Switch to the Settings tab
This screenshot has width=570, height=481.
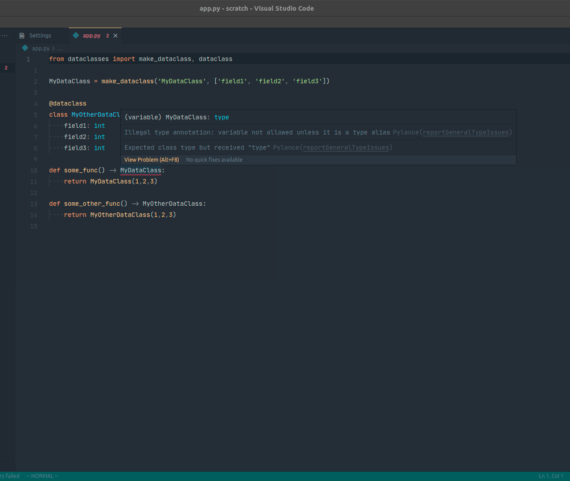(41, 35)
